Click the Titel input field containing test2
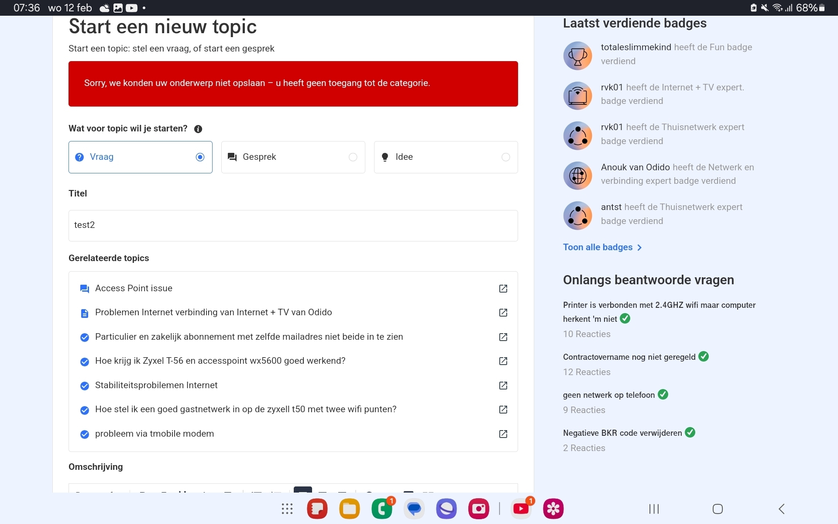Image resolution: width=838 pixels, height=524 pixels. click(x=293, y=226)
